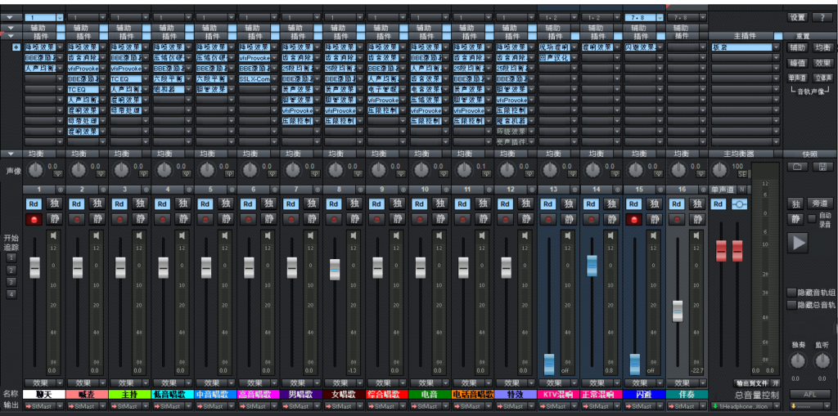
Task: Toggle Rd automation read on track 2
Action: [77, 204]
